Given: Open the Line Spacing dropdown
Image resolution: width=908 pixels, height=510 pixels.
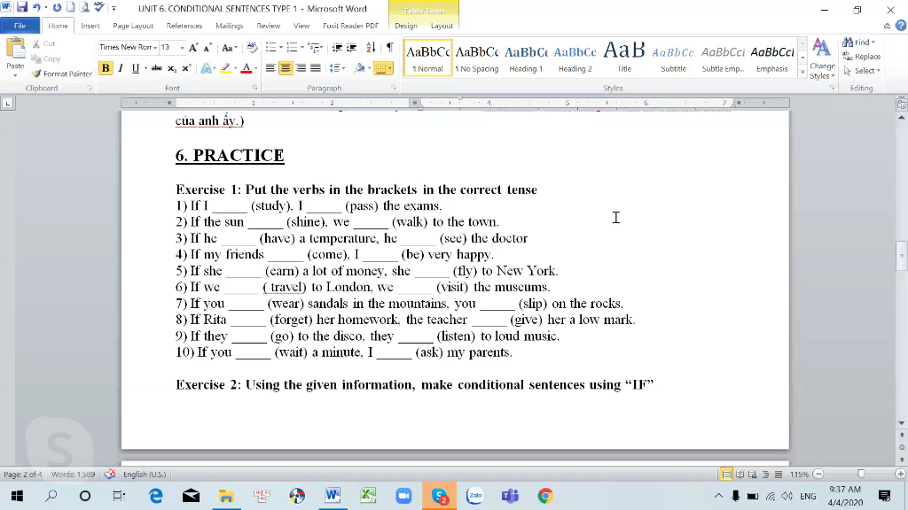Looking at the screenshot, I should (x=337, y=68).
